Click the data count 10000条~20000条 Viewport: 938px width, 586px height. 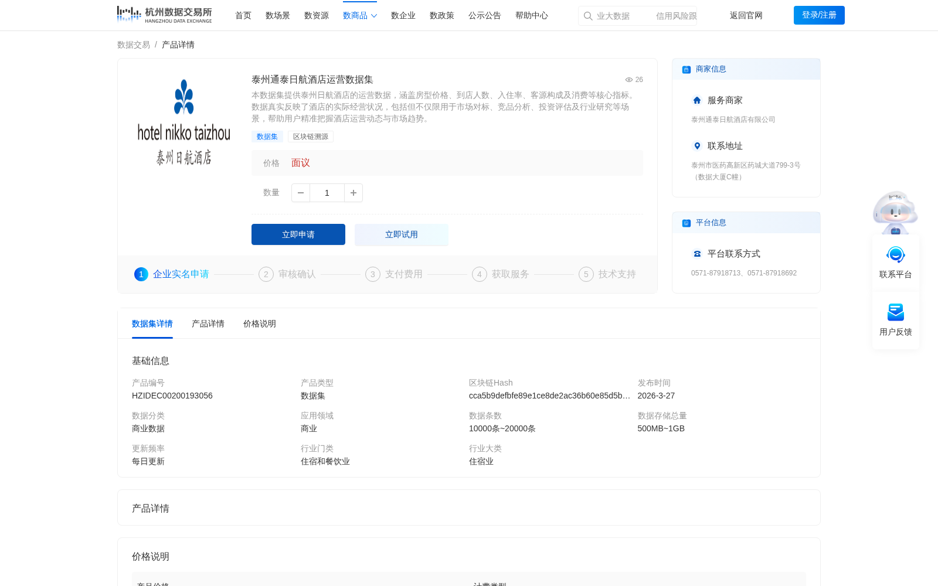pos(502,429)
